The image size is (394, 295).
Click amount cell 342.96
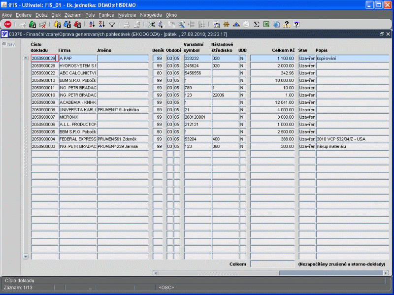(272, 73)
